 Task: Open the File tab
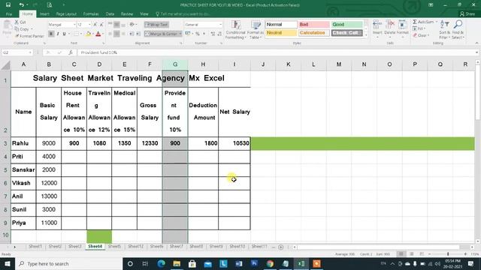pos(9,14)
